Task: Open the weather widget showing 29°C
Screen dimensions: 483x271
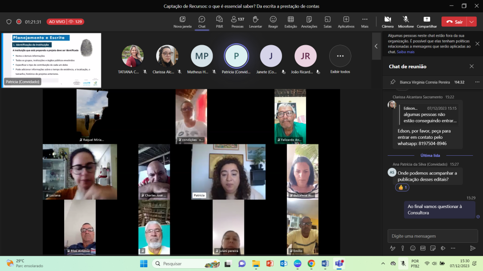Action: click(x=25, y=263)
